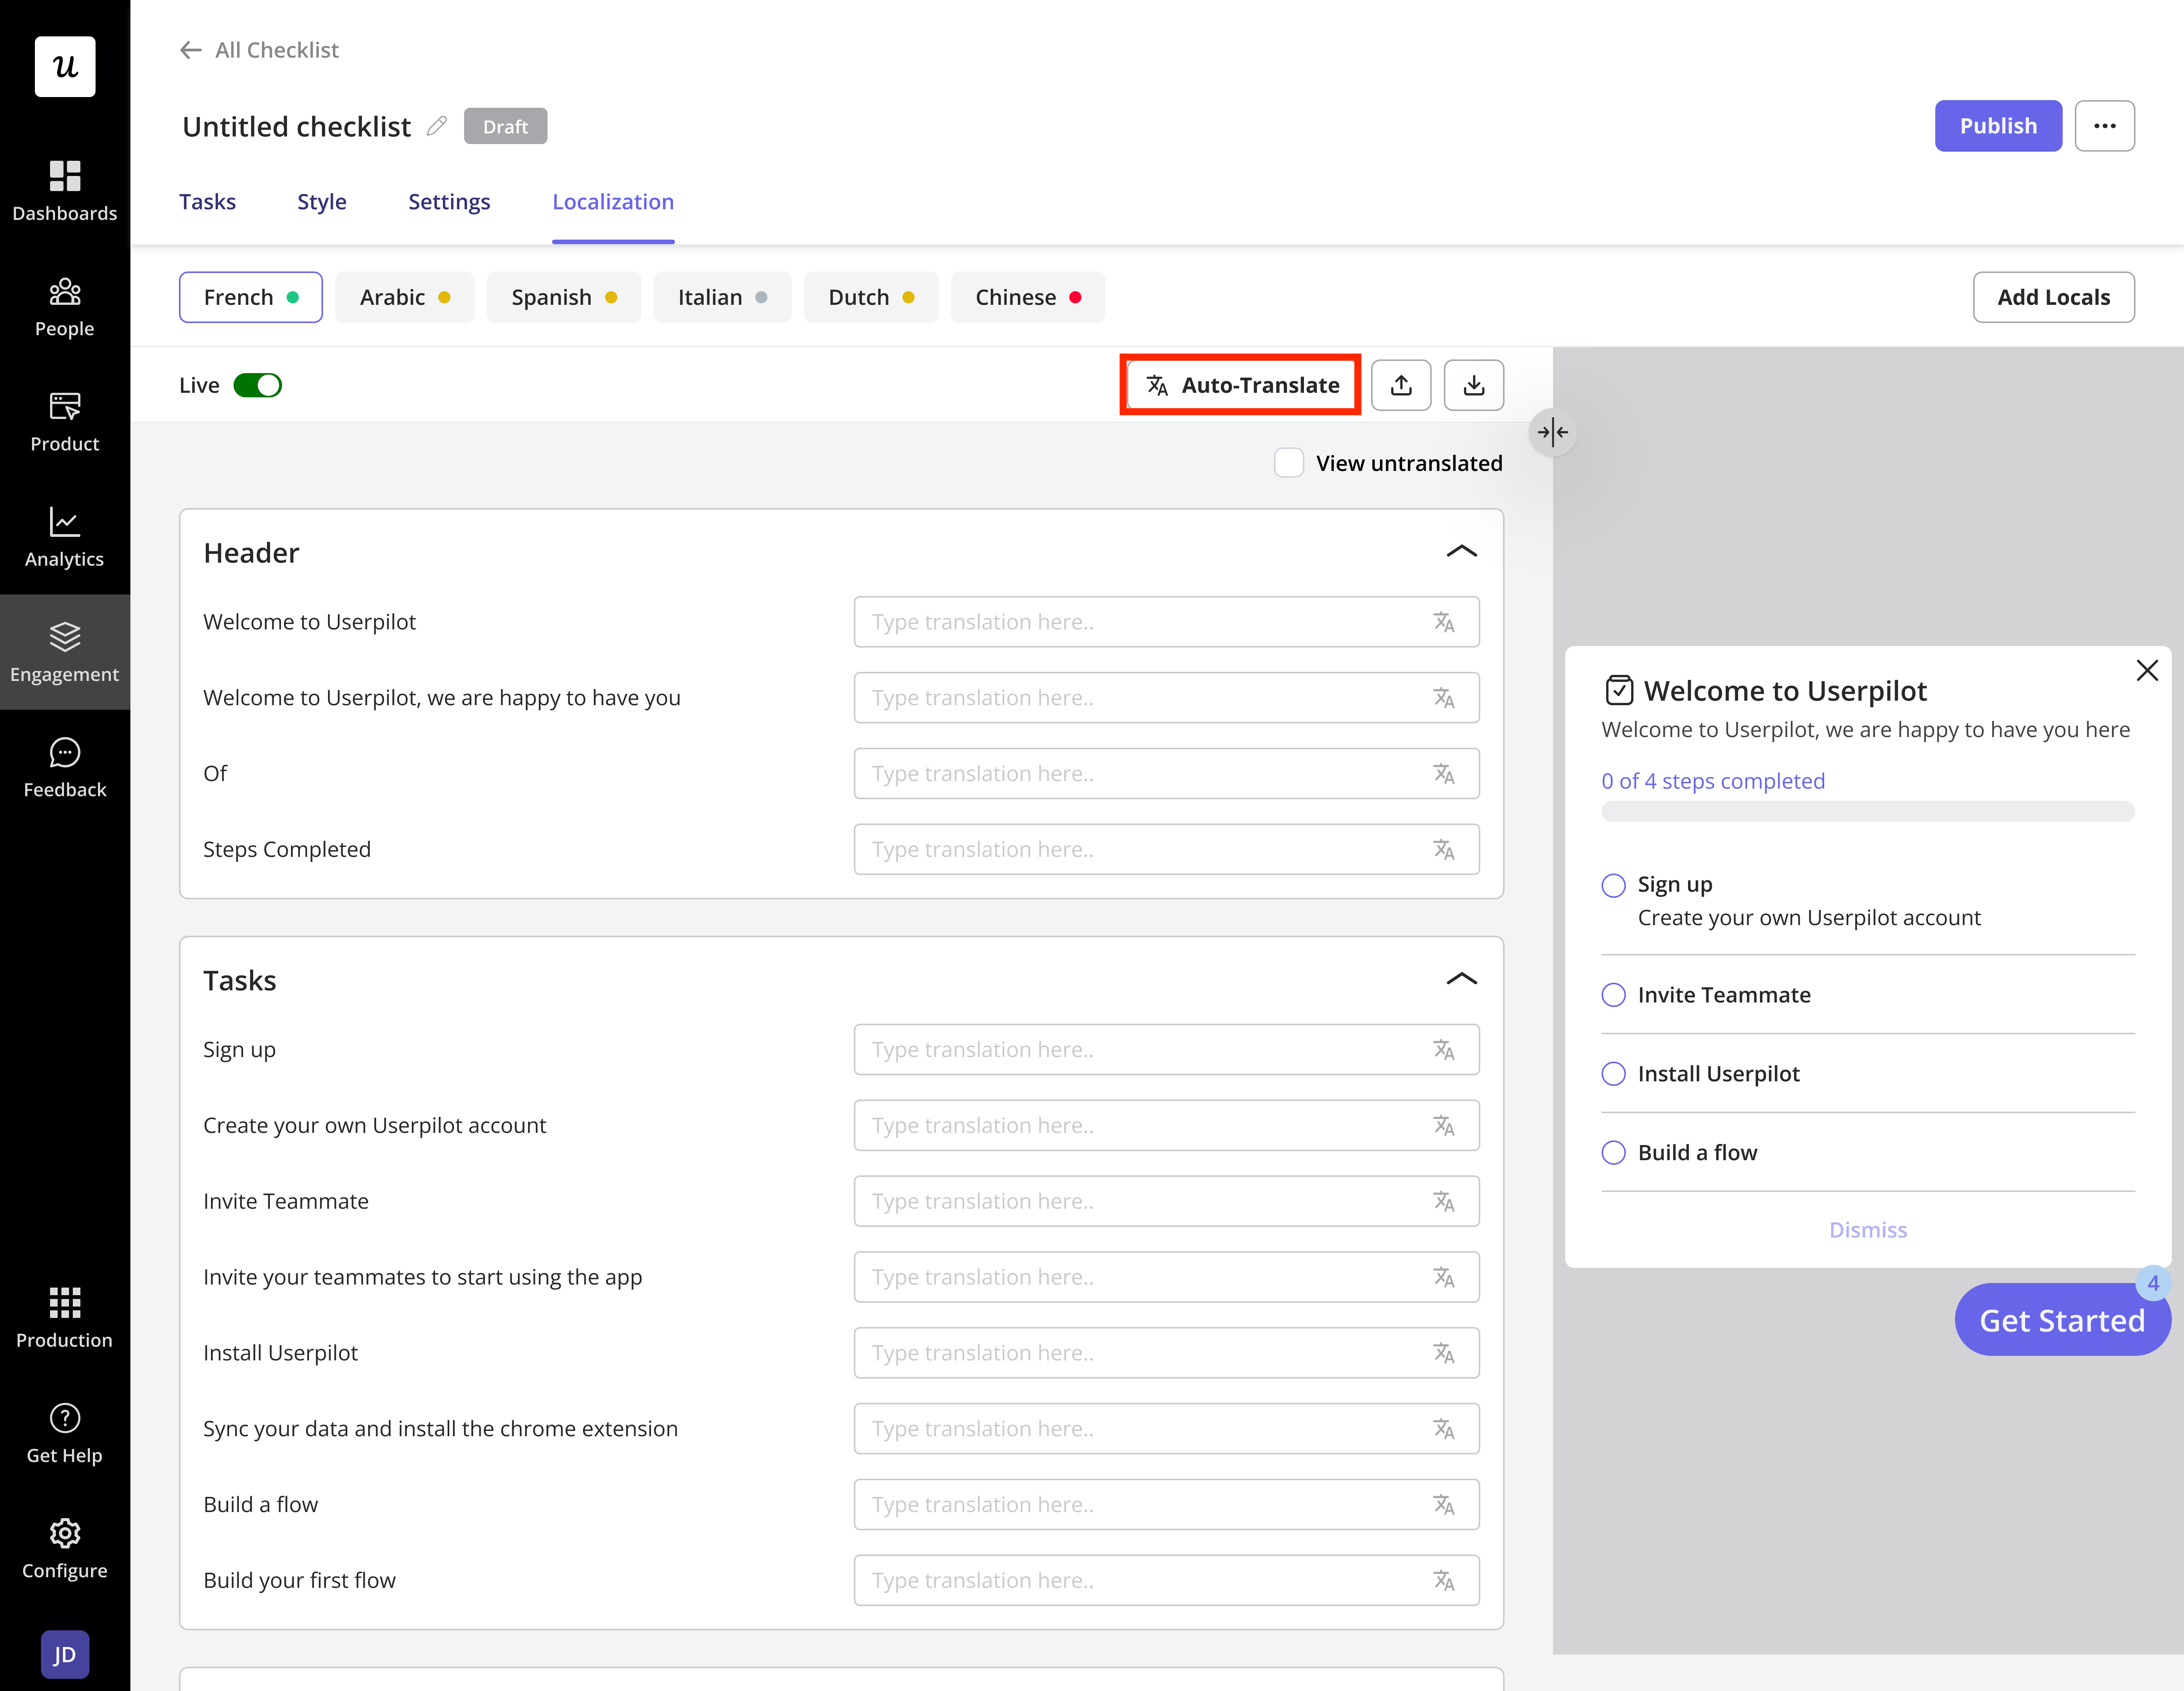Switch to the Style tab

[x=322, y=202]
